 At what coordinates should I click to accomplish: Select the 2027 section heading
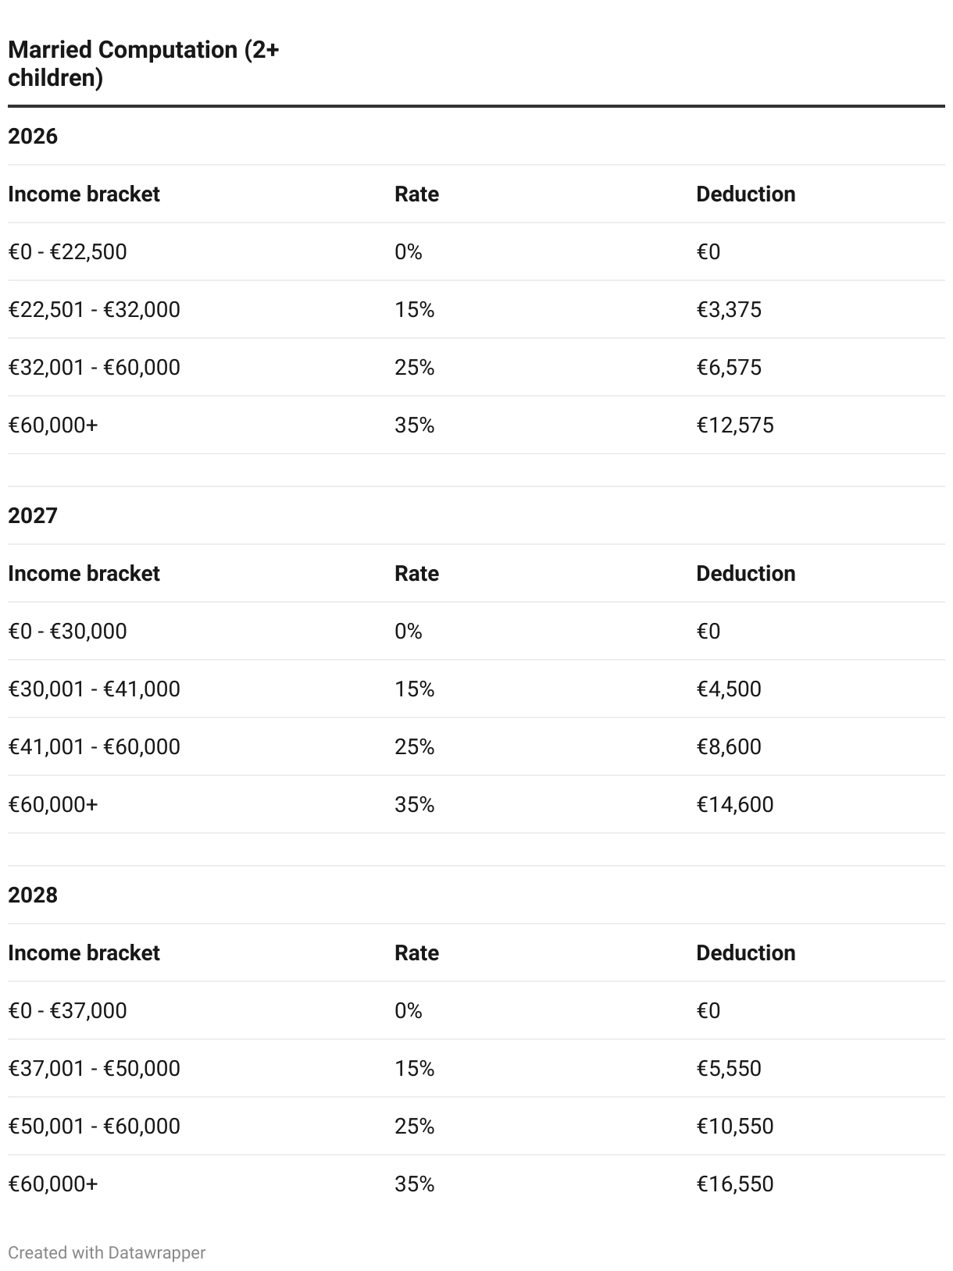pyautogui.click(x=33, y=516)
